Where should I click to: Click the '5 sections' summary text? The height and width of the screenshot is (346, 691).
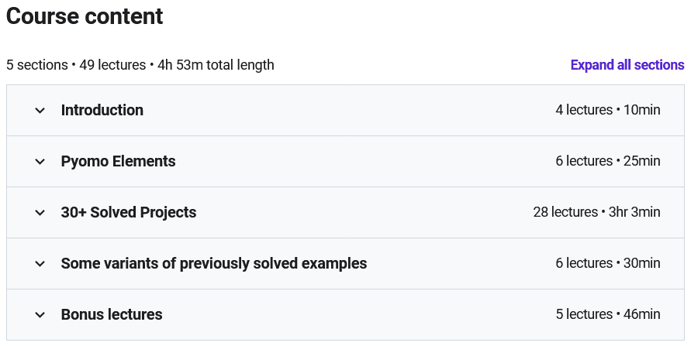[36, 65]
